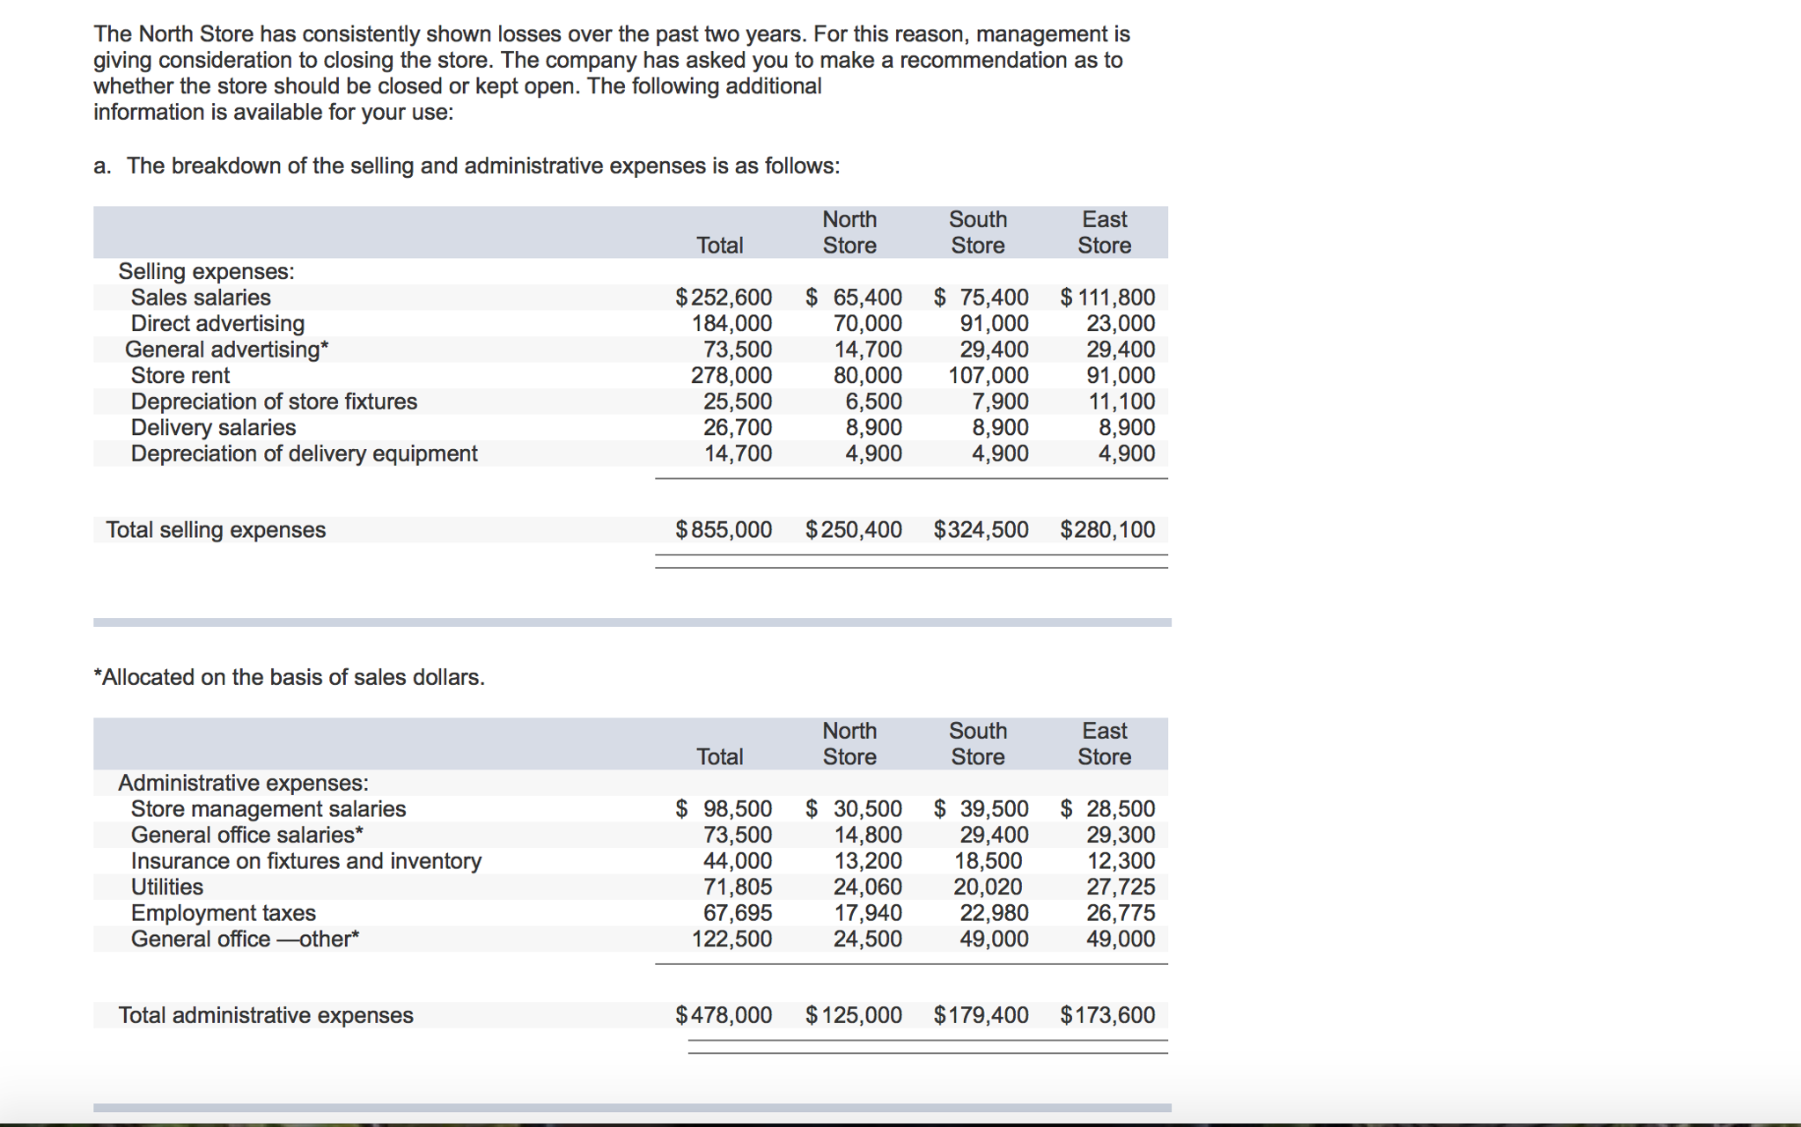
Task: Click Depreciation of store fixtures label
Action: [x=274, y=401]
